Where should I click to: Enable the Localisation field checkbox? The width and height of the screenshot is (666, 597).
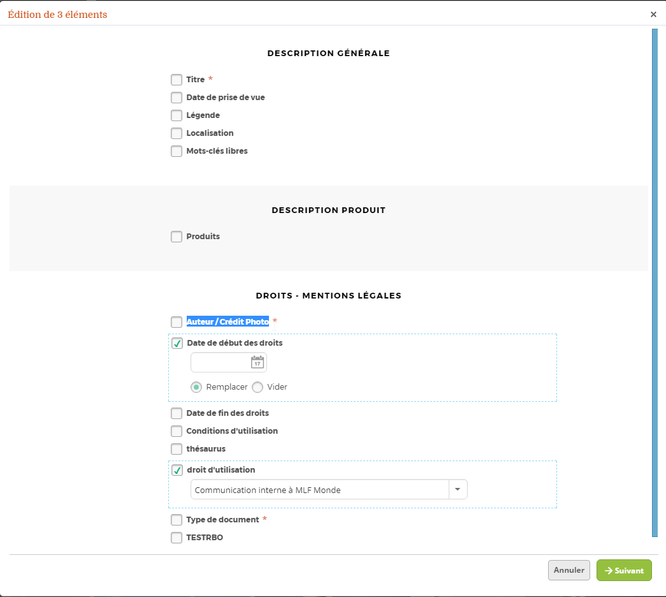click(x=177, y=133)
